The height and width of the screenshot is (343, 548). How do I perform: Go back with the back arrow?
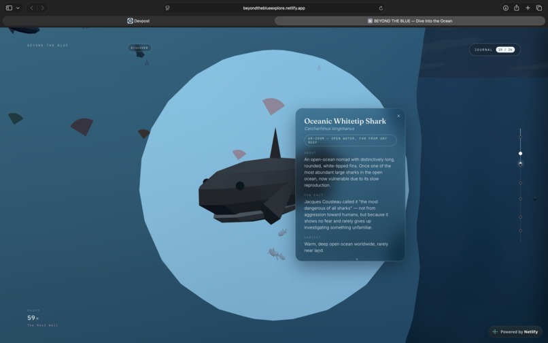pos(31,7)
